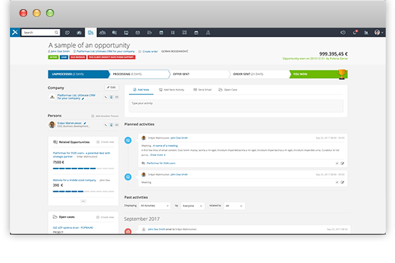Click the pencil icon beside Platformax company name
The height and width of the screenshot is (263, 395).
click(83, 99)
